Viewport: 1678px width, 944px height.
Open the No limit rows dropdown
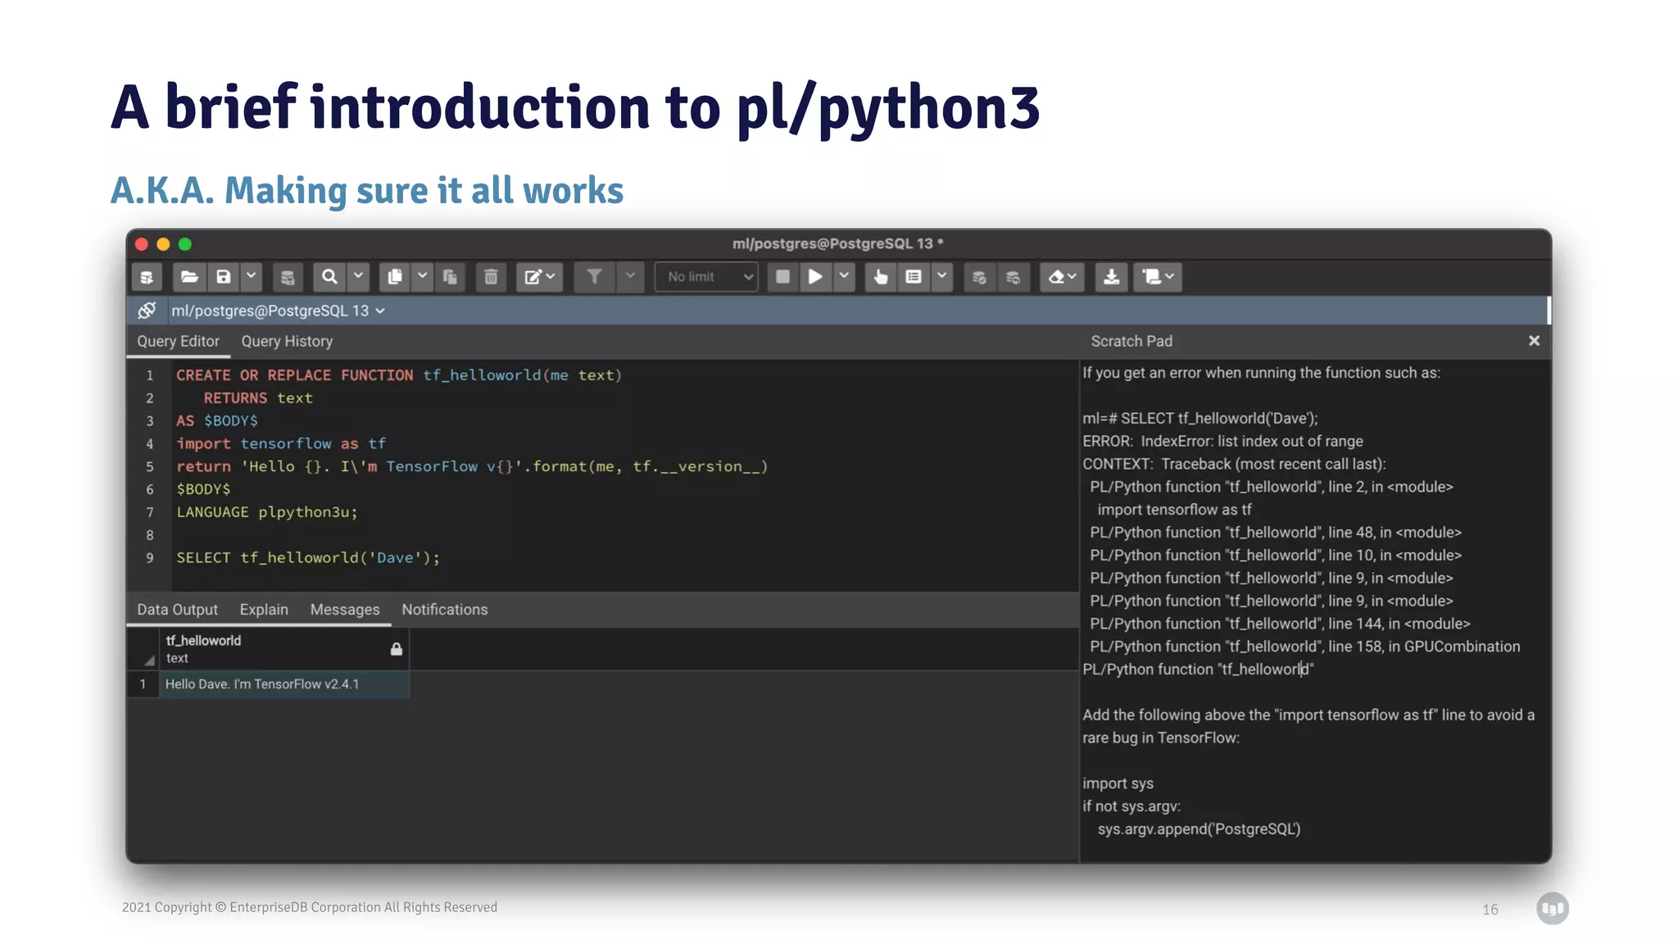(x=707, y=277)
